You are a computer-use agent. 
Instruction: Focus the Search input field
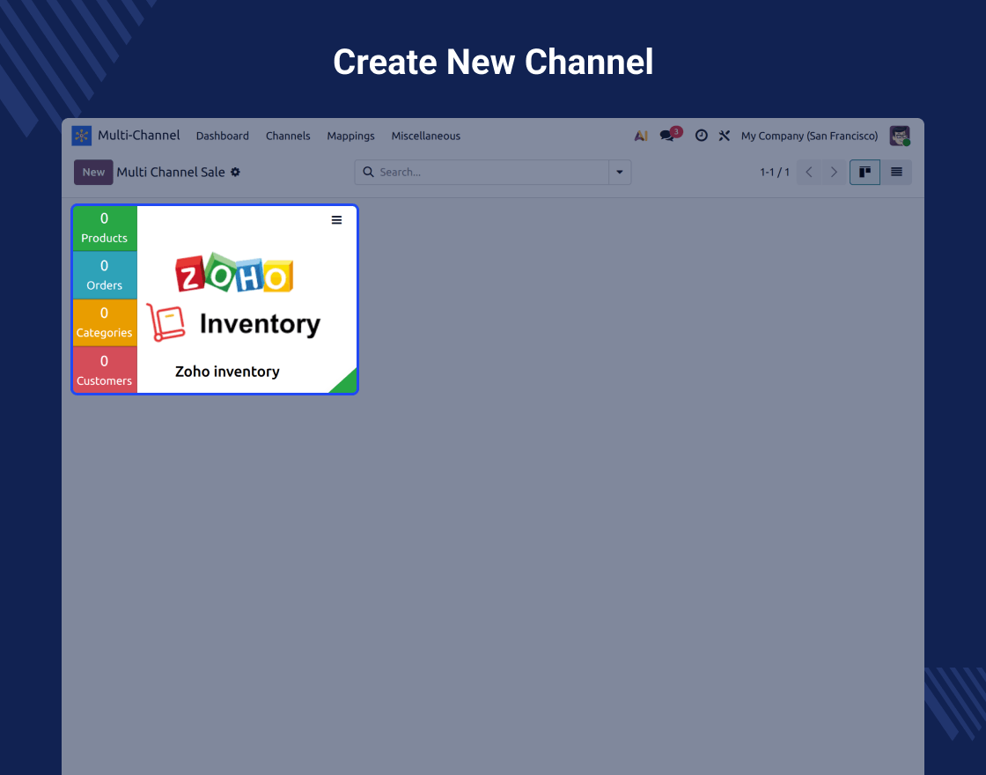[492, 173]
